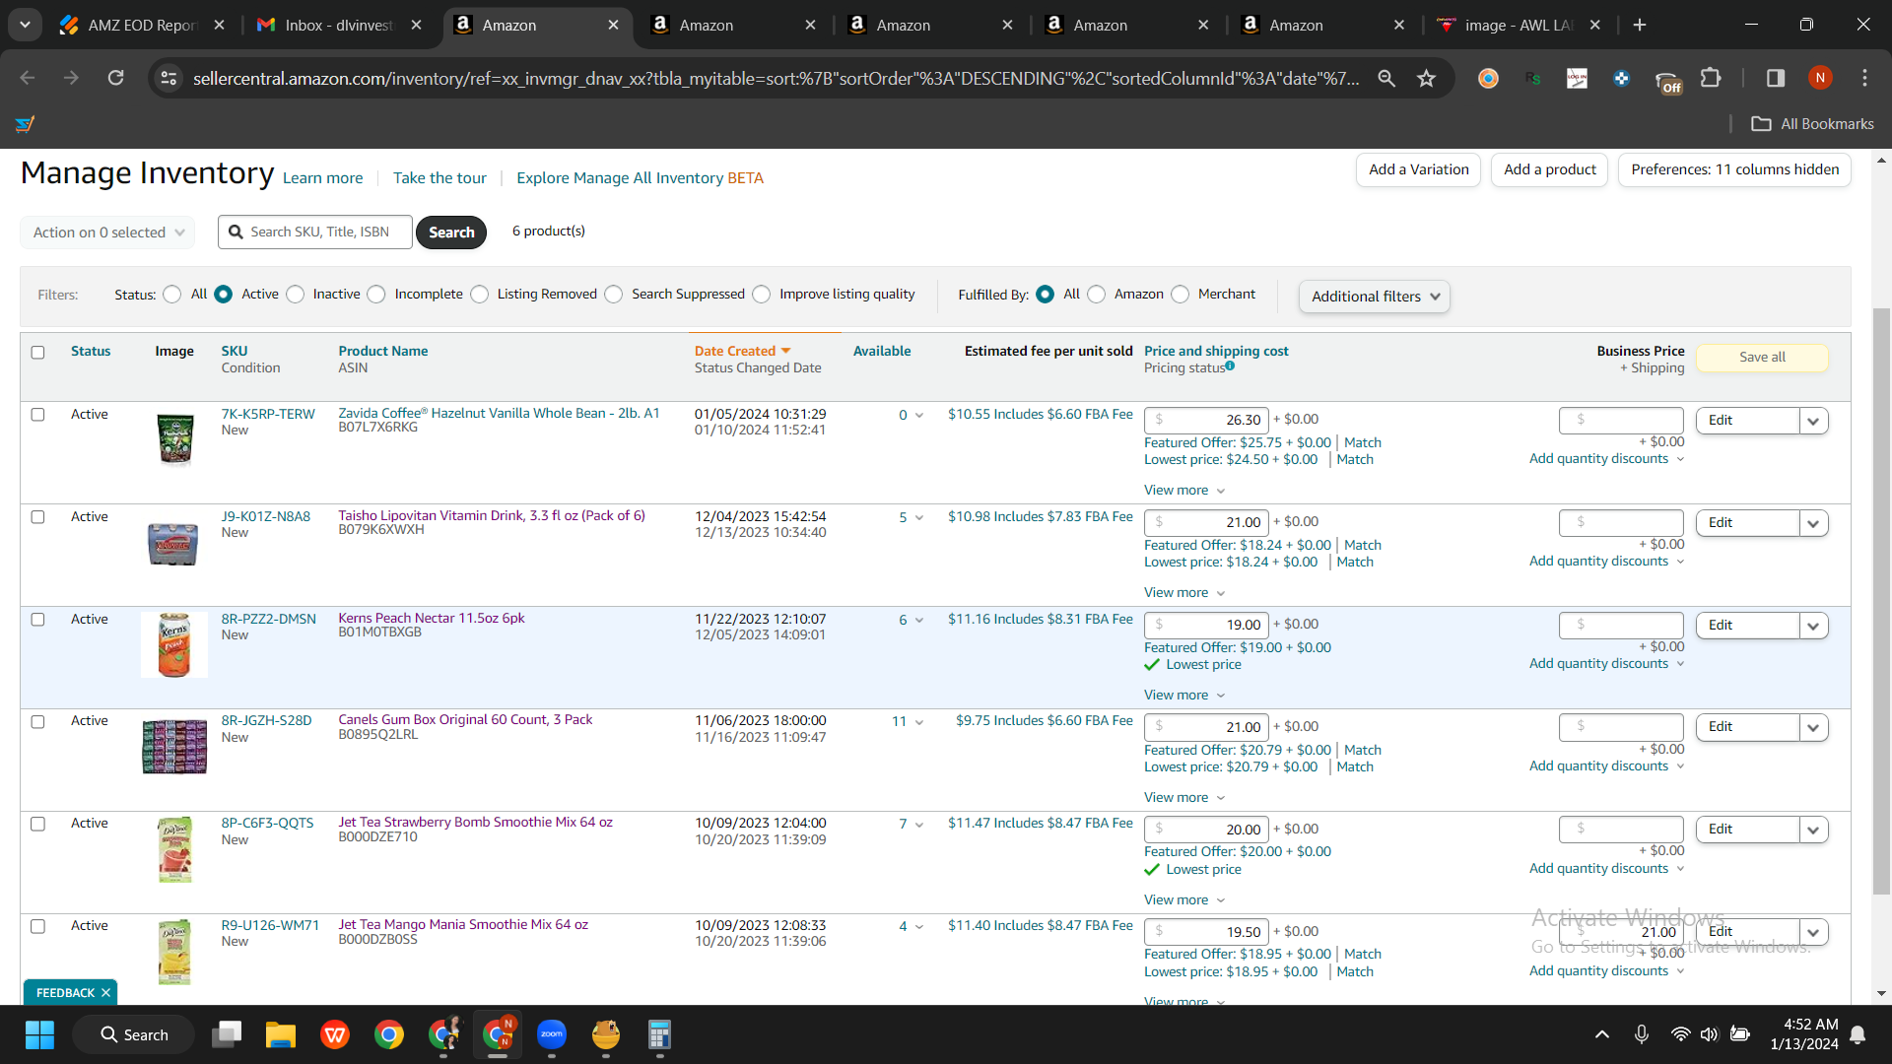Open a new browser tab
The image size is (1892, 1064).
pyautogui.click(x=1640, y=25)
